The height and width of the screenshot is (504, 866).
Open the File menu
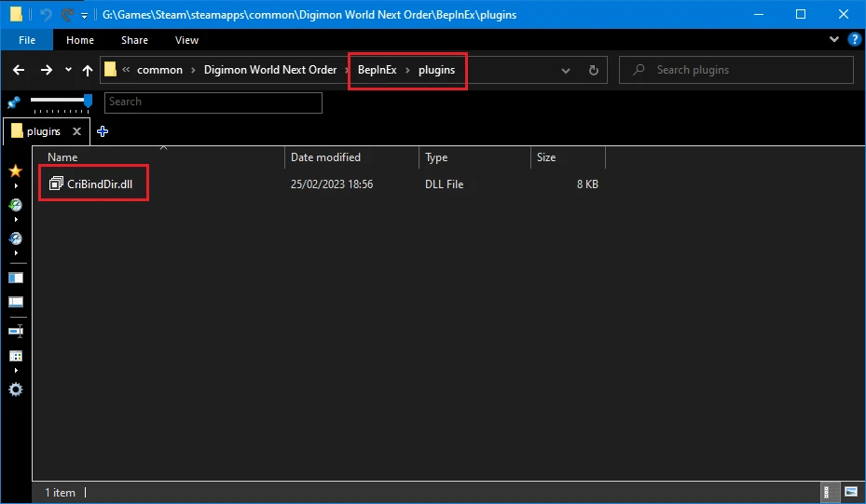(x=26, y=40)
